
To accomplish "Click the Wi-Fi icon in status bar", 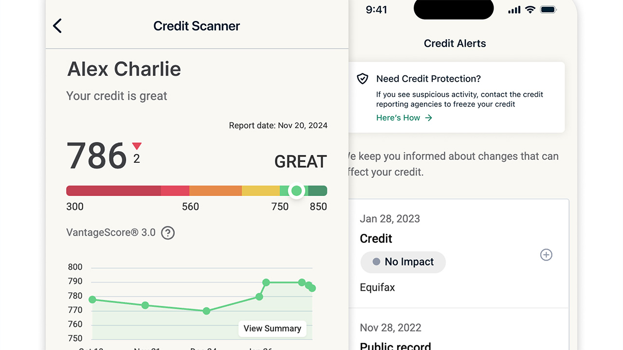I will pos(530,10).
